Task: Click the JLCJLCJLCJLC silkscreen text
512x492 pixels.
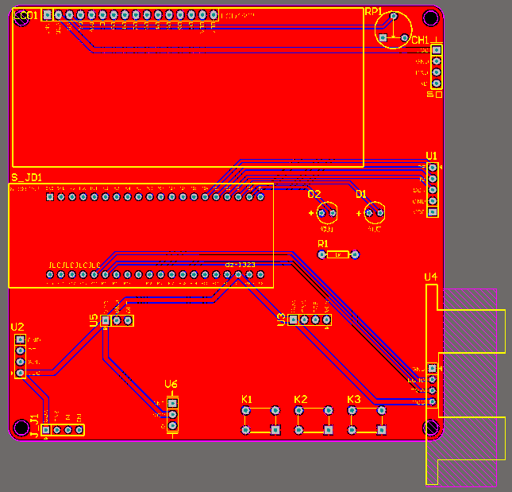Action: (x=75, y=265)
